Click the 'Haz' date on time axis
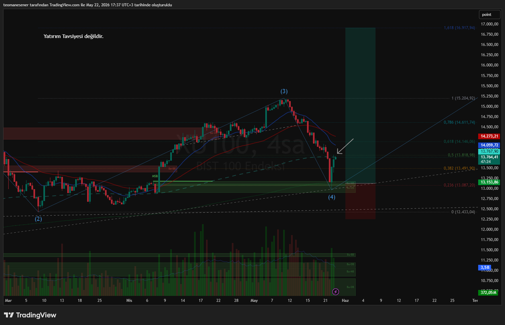The height and width of the screenshot is (325, 505). coord(345,301)
